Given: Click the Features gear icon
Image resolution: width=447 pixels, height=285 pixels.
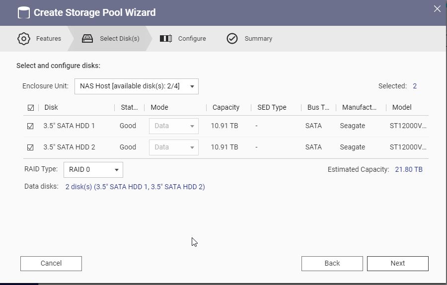Looking at the screenshot, I should click(23, 39).
